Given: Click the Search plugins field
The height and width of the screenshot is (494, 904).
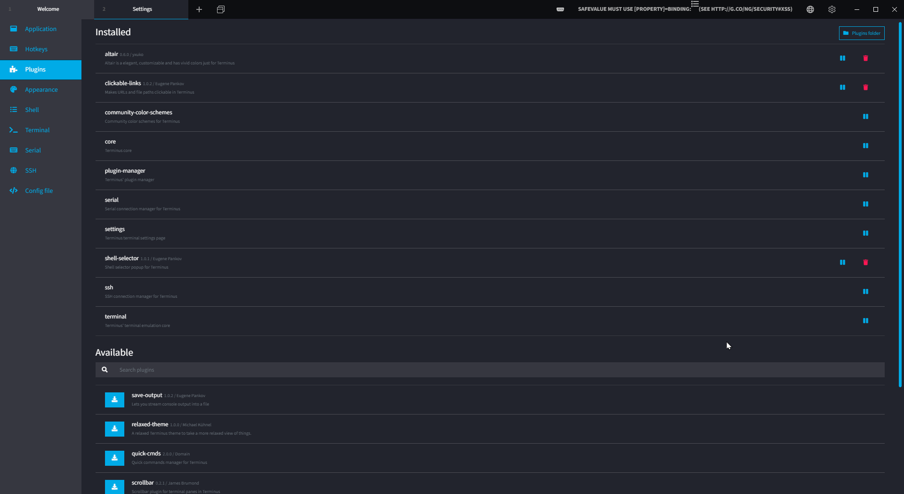Looking at the screenshot, I should pyautogui.click(x=330, y=370).
